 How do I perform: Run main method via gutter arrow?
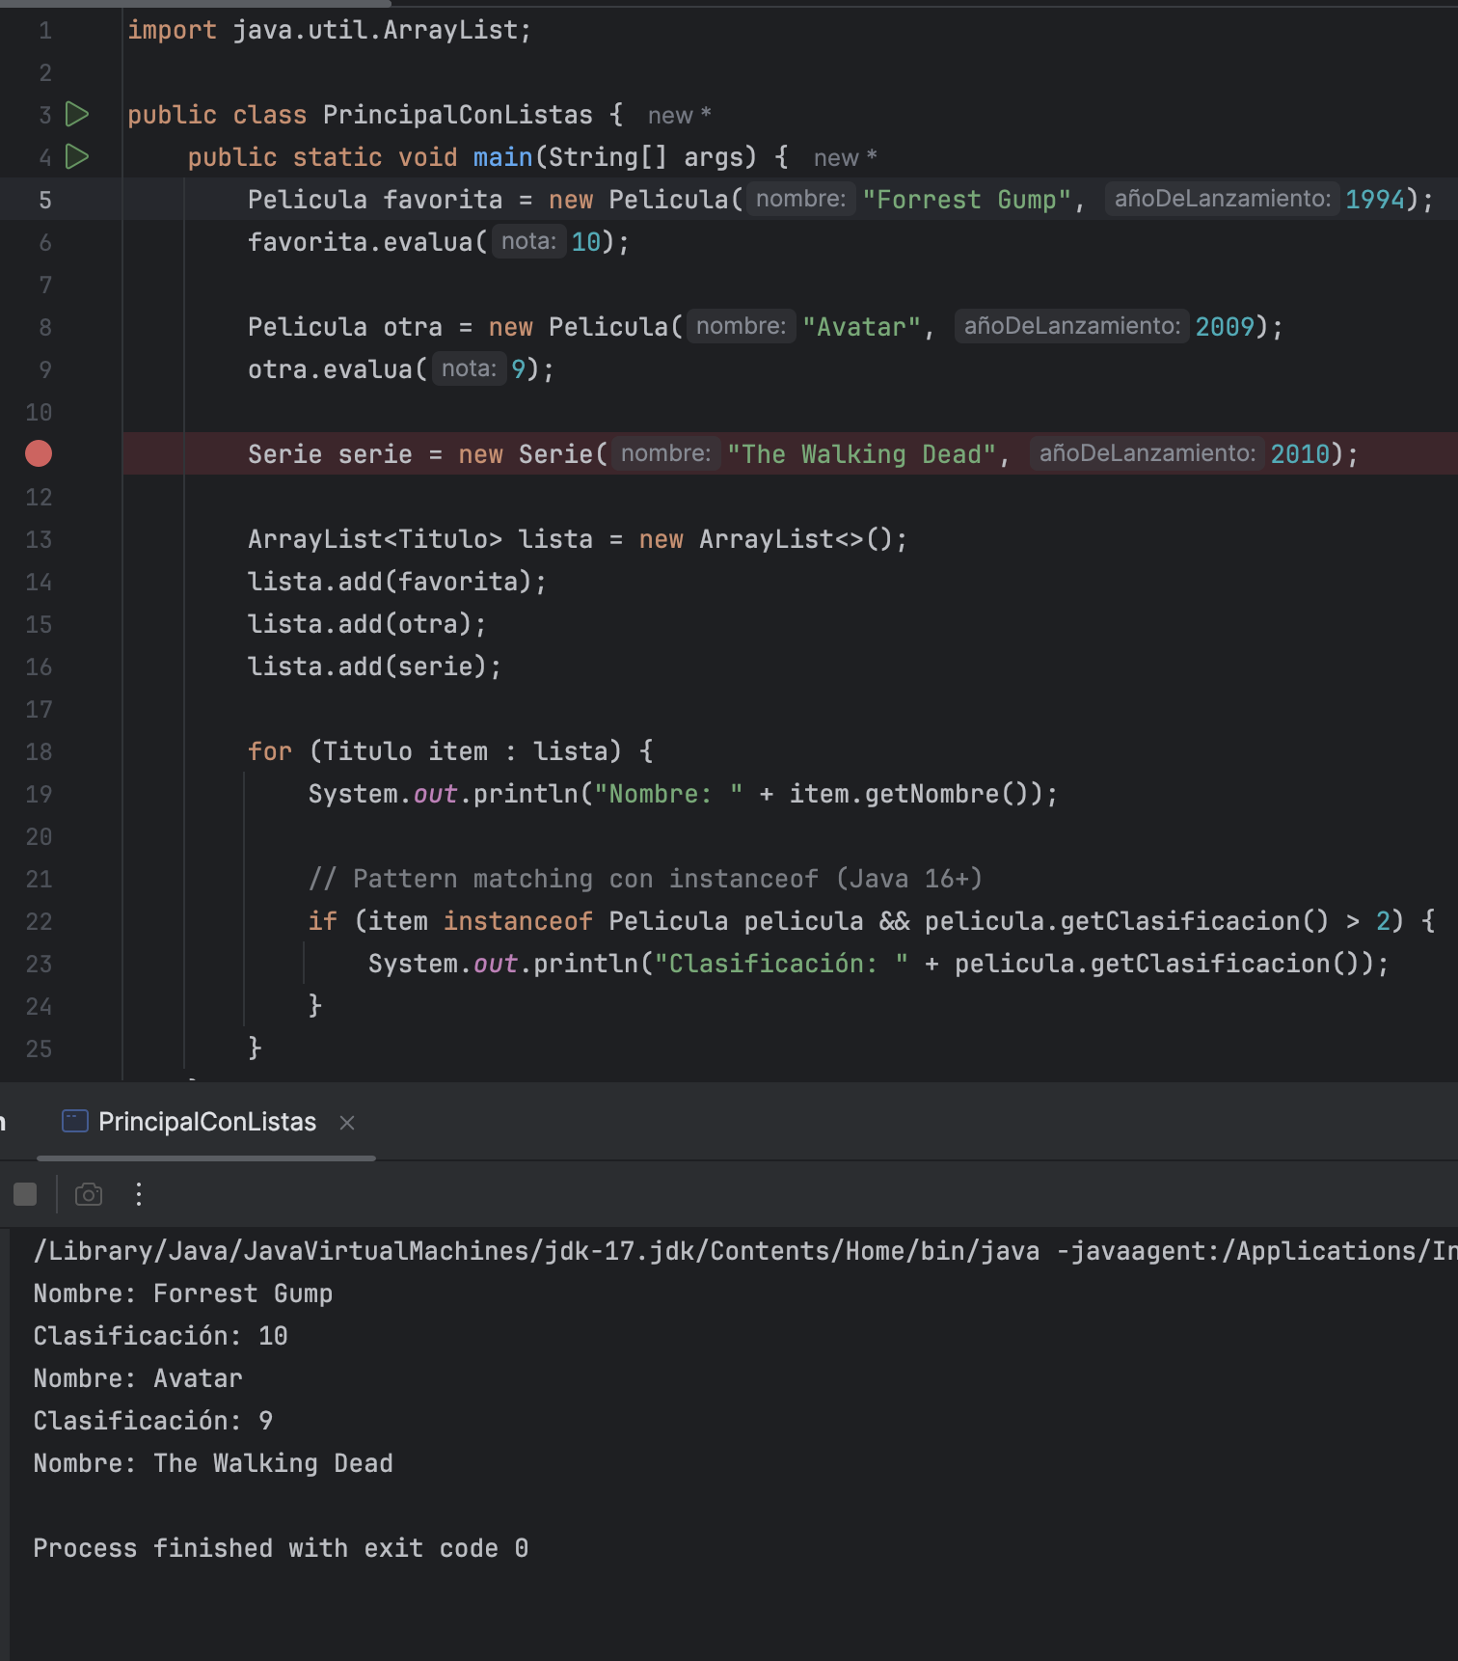click(x=77, y=156)
